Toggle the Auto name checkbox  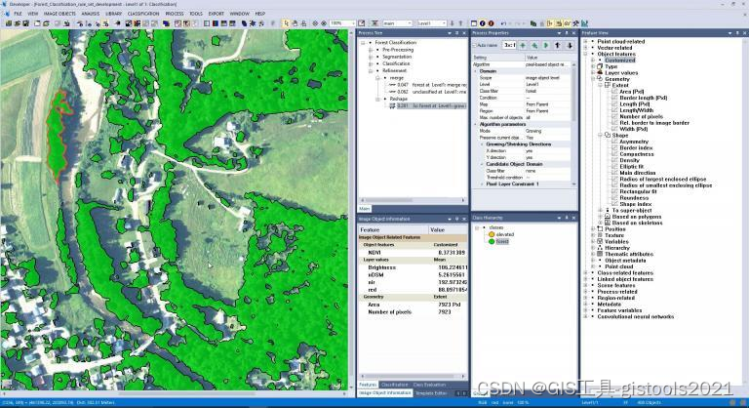click(x=475, y=46)
